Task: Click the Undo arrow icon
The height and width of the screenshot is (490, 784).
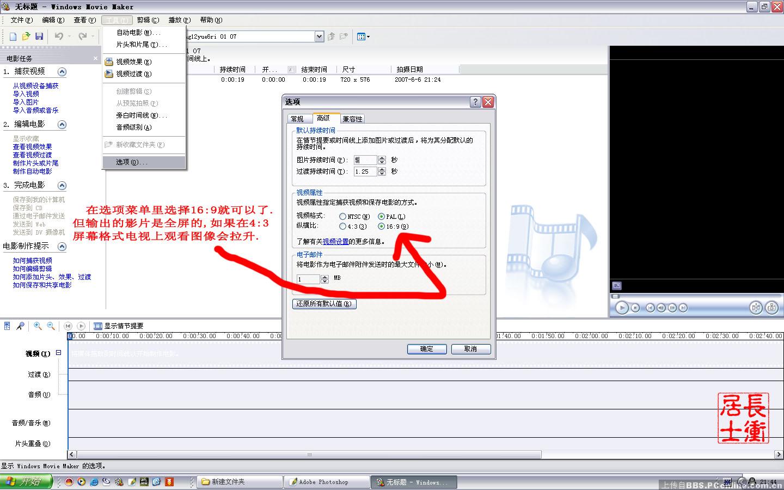Action: [58, 36]
